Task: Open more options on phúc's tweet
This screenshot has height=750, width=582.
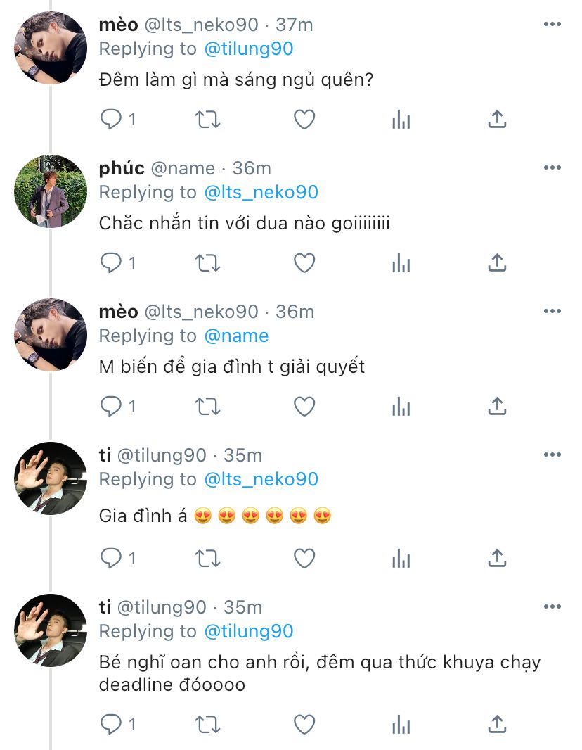Action: point(552,168)
